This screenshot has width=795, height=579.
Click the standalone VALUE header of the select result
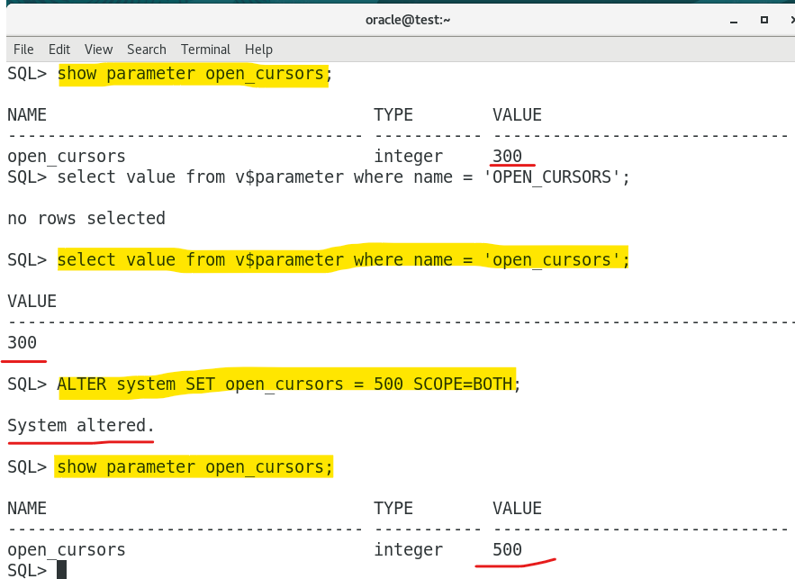click(32, 301)
